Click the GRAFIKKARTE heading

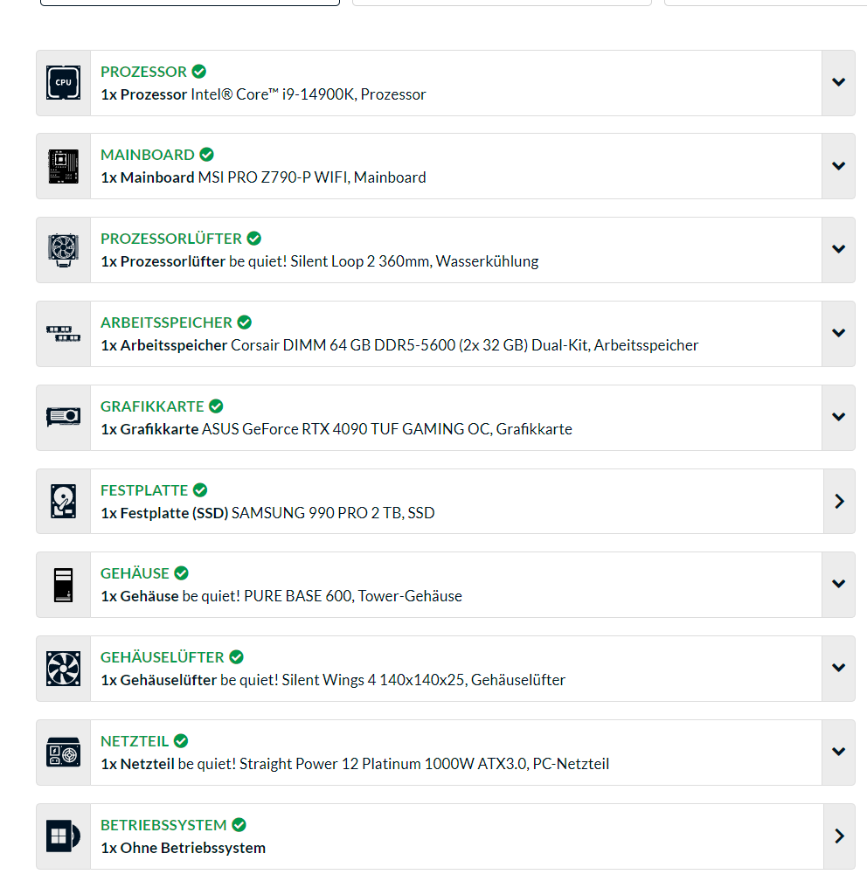pos(152,406)
